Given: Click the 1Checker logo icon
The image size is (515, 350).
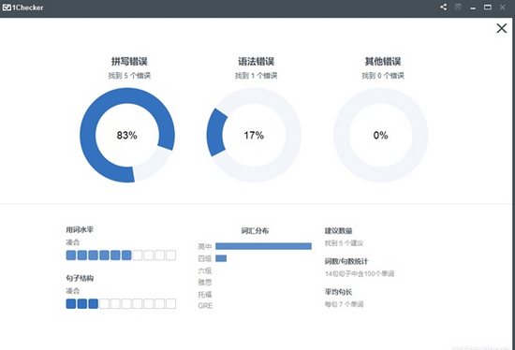Looking at the screenshot, I should (x=7, y=7).
